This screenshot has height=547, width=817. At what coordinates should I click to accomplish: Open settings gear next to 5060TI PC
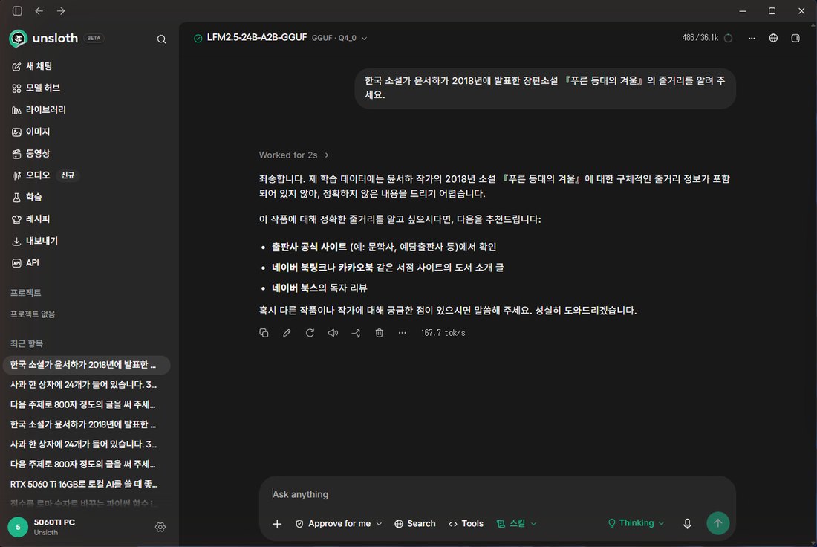pyautogui.click(x=160, y=527)
